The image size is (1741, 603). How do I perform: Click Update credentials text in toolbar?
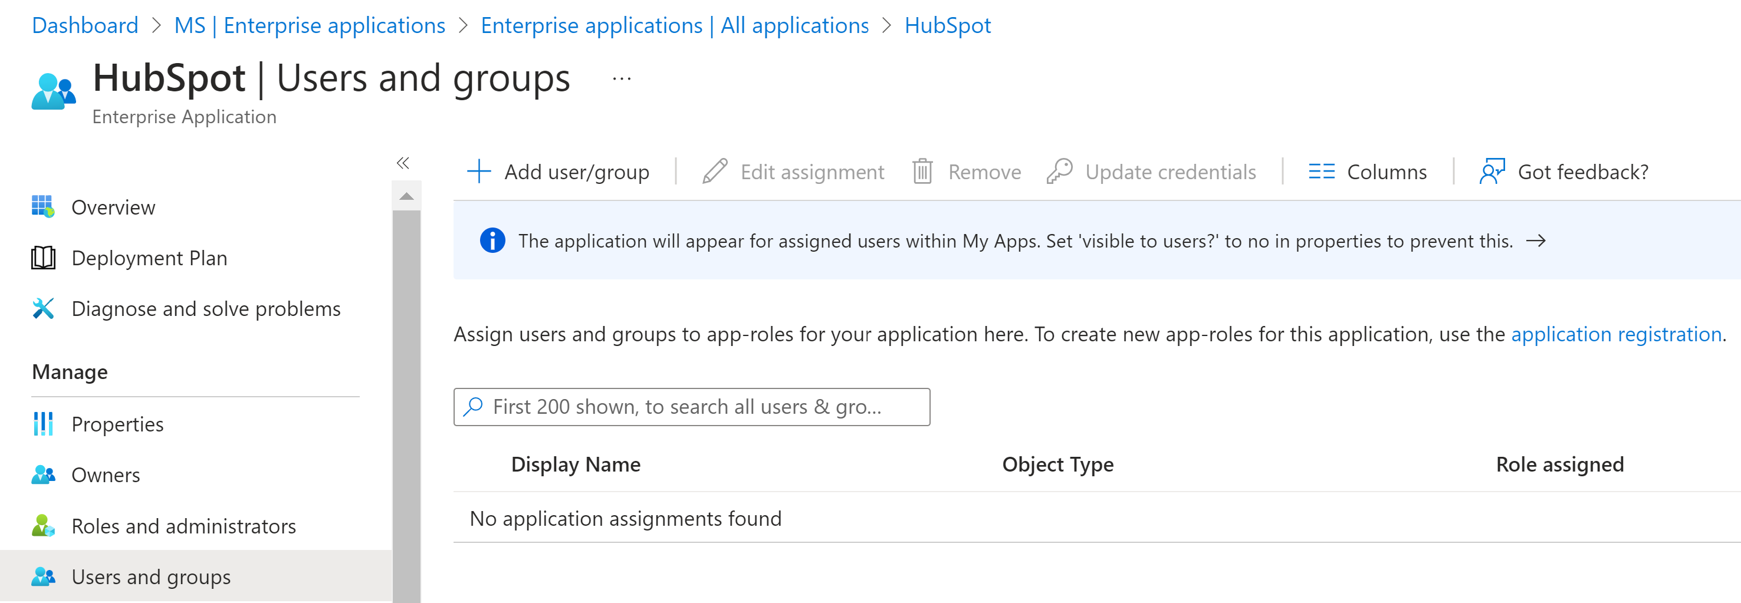point(1170,172)
